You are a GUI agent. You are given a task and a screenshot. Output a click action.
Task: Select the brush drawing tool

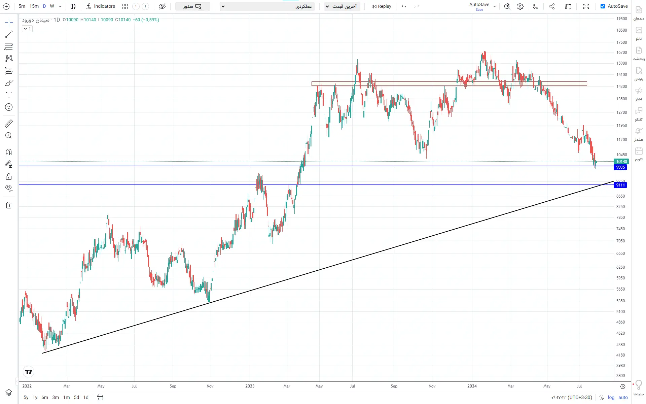tap(9, 83)
